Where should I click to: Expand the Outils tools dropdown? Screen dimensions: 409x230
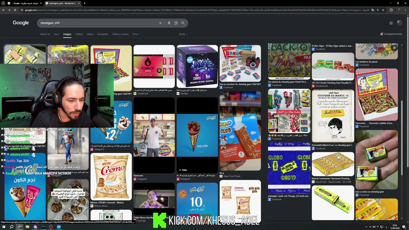click(x=183, y=34)
